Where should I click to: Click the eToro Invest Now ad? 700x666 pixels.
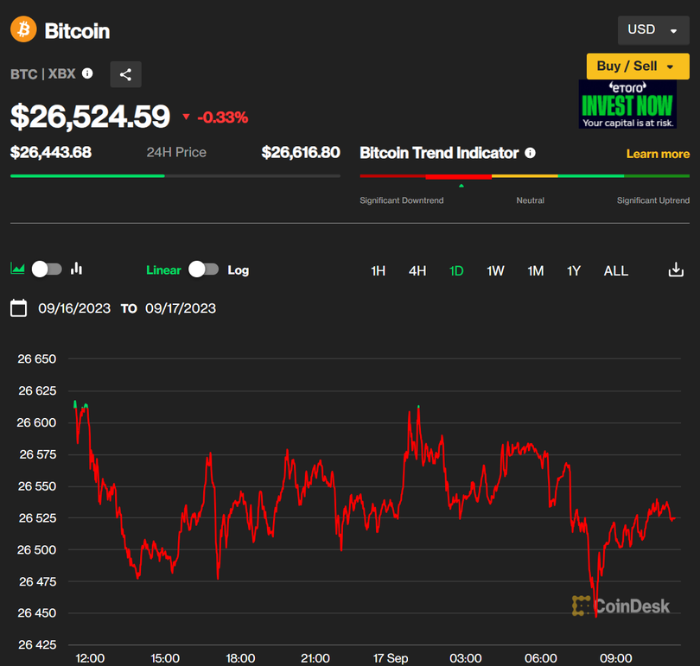[627, 105]
